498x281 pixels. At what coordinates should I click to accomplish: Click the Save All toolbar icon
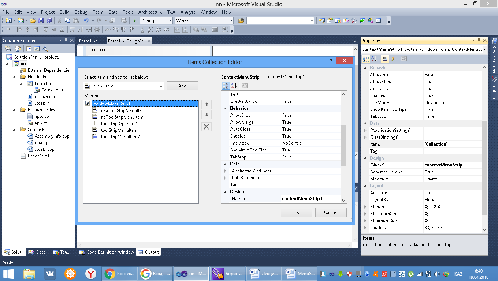pos(49,21)
